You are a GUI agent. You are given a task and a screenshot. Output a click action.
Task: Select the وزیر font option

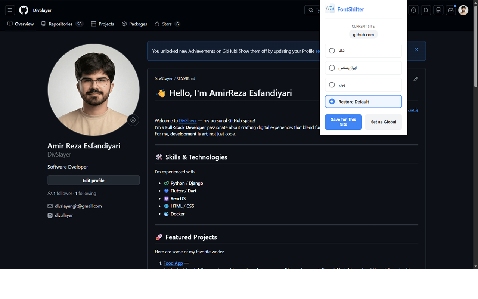click(x=363, y=85)
